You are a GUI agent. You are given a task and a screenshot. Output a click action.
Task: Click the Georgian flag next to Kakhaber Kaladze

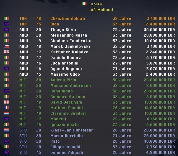6,52
